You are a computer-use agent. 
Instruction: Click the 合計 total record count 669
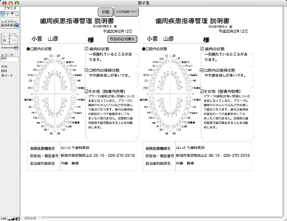[4, 71]
